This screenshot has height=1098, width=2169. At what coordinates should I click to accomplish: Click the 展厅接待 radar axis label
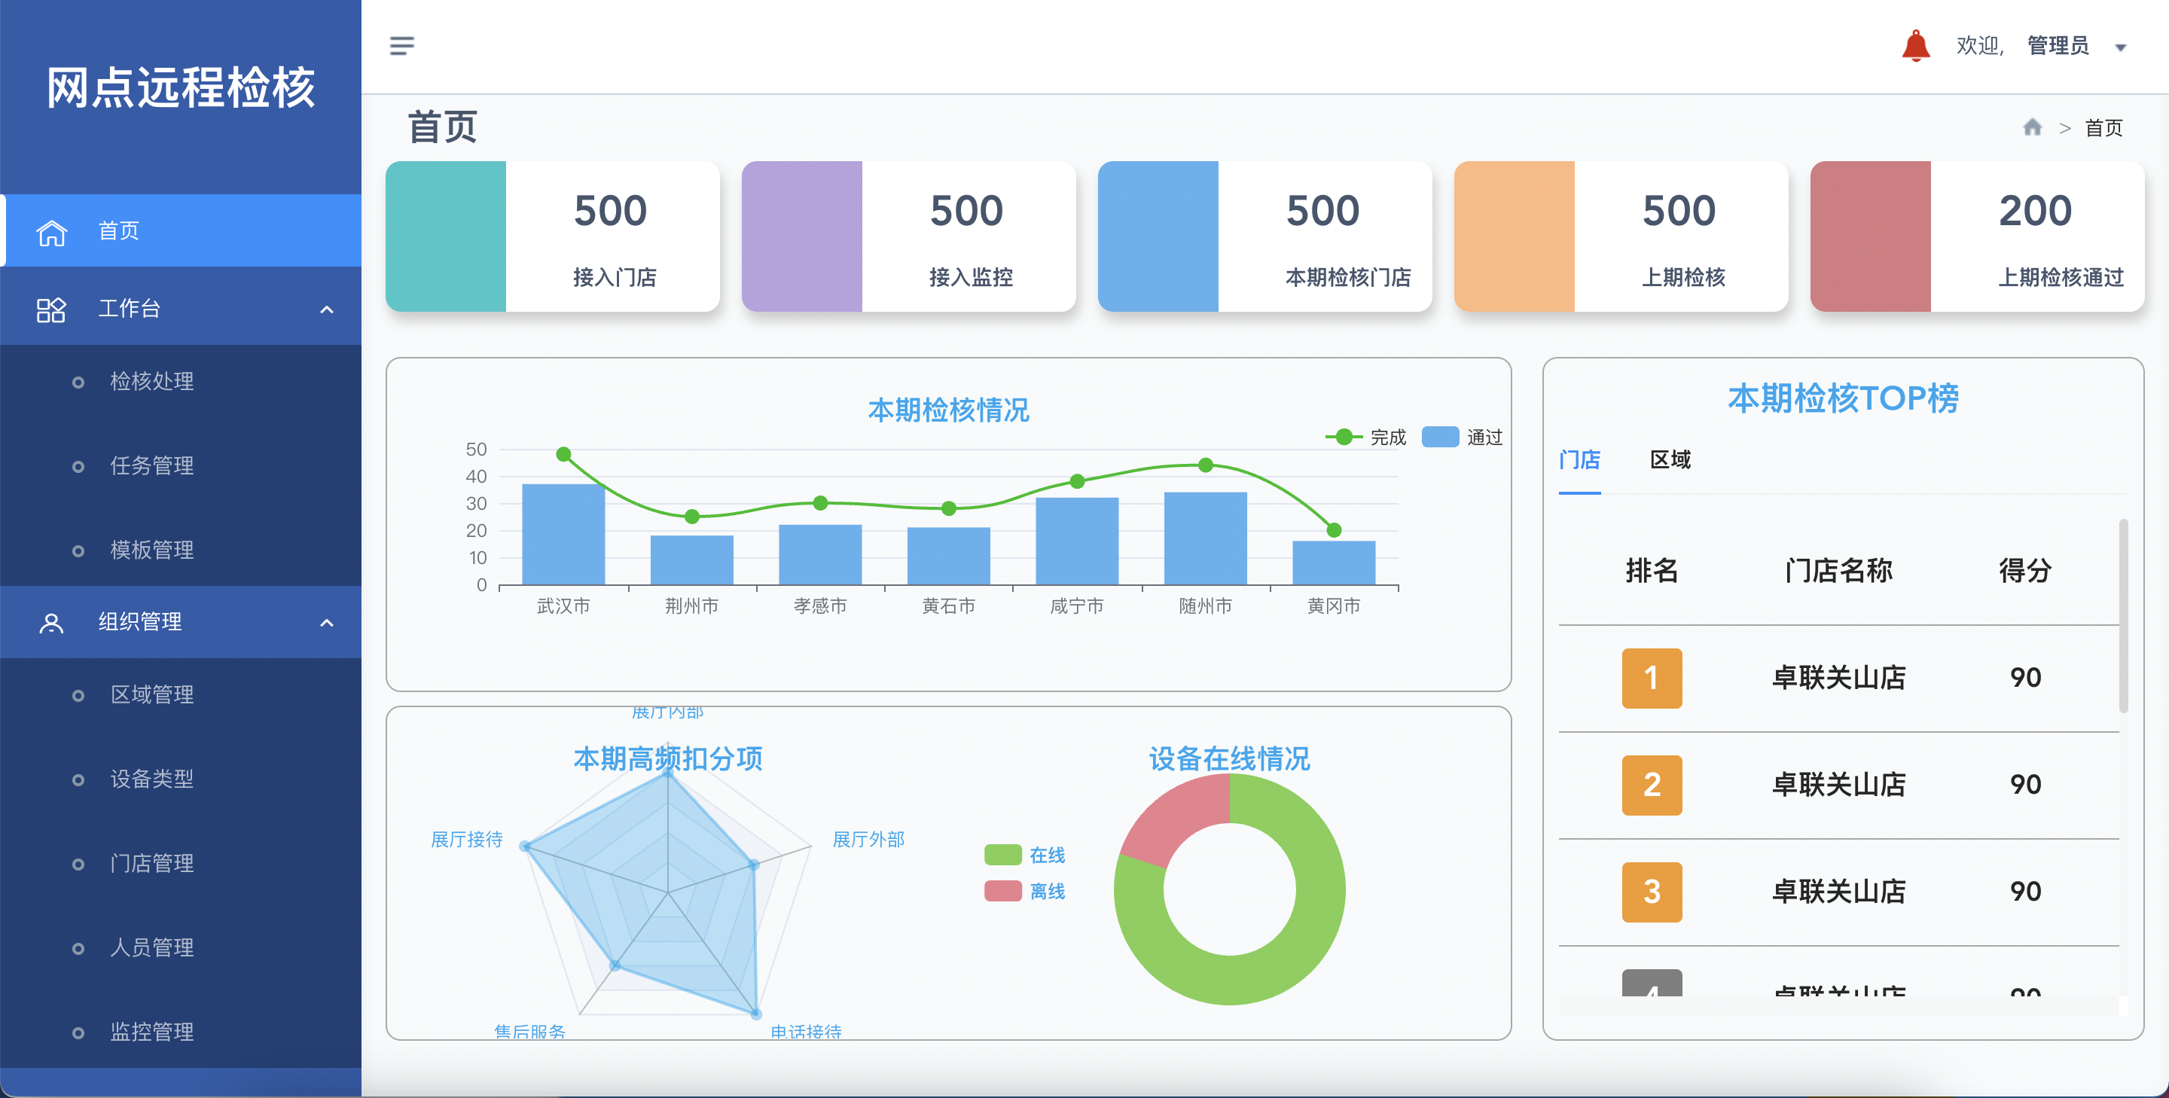[x=466, y=840]
